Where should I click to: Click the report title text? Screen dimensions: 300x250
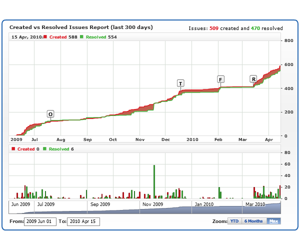coord(81,27)
